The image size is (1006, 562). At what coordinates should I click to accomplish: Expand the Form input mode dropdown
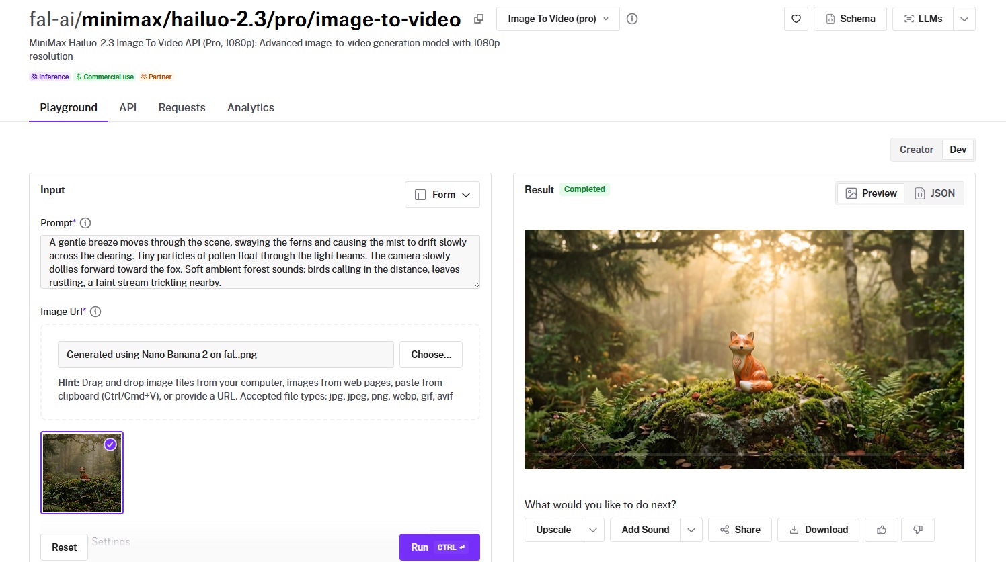[442, 195]
